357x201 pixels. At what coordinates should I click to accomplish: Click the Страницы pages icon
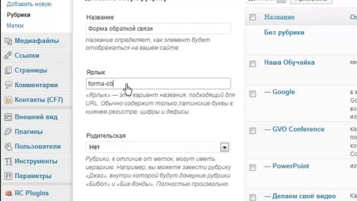(x=8, y=70)
